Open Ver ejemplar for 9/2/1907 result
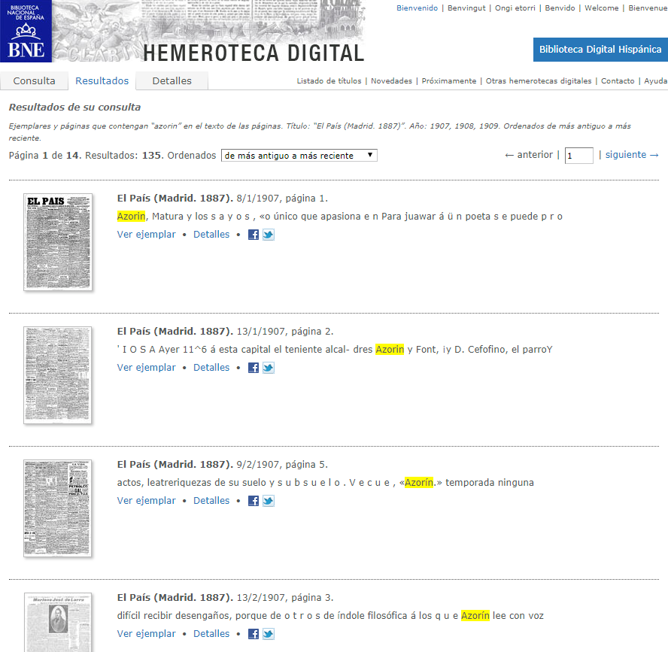Viewport: 668px width, 652px height. pos(146,501)
